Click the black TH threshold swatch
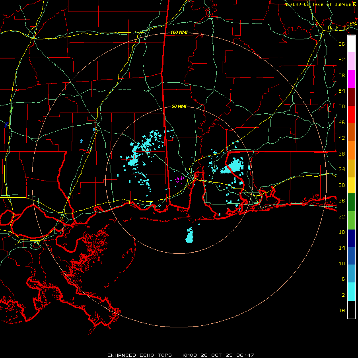This screenshot has height=358, width=358. coord(351,309)
